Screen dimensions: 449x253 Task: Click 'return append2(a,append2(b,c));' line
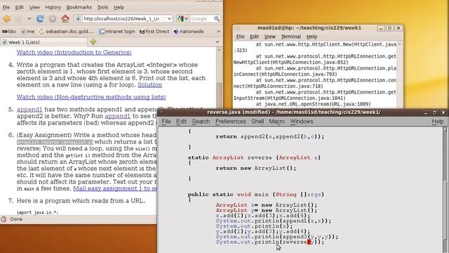click(x=270, y=137)
